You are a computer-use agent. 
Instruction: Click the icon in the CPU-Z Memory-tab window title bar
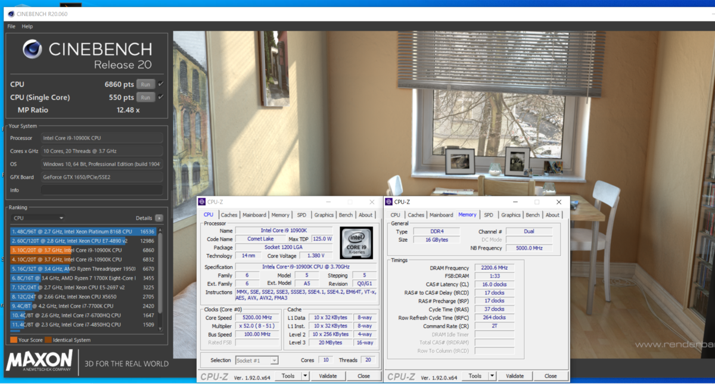point(388,202)
